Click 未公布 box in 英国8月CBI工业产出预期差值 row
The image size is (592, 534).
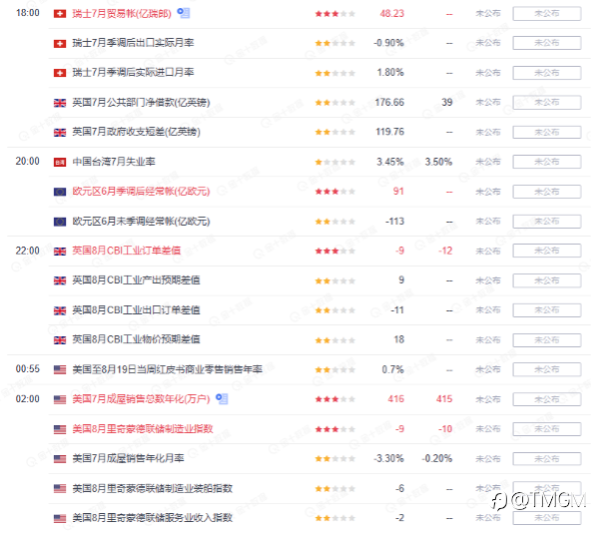(x=547, y=280)
